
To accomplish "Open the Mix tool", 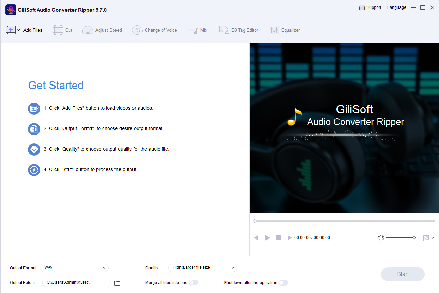I will click(198, 30).
